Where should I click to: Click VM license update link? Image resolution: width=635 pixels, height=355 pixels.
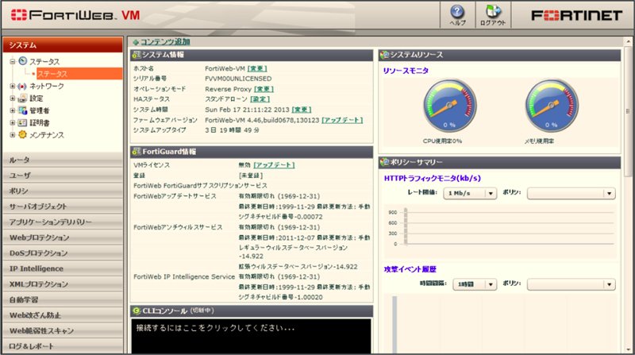click(274, 165)
